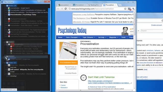163x92 pixels.
Task: Open the Tabs Outliner extension icon in Chrome
Action: pyautogui.click(x=130, y=9)
